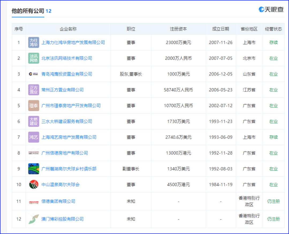Go to 广州信德房地产有限公司 page
The image size is (289, 234).
tap(64, 153)
